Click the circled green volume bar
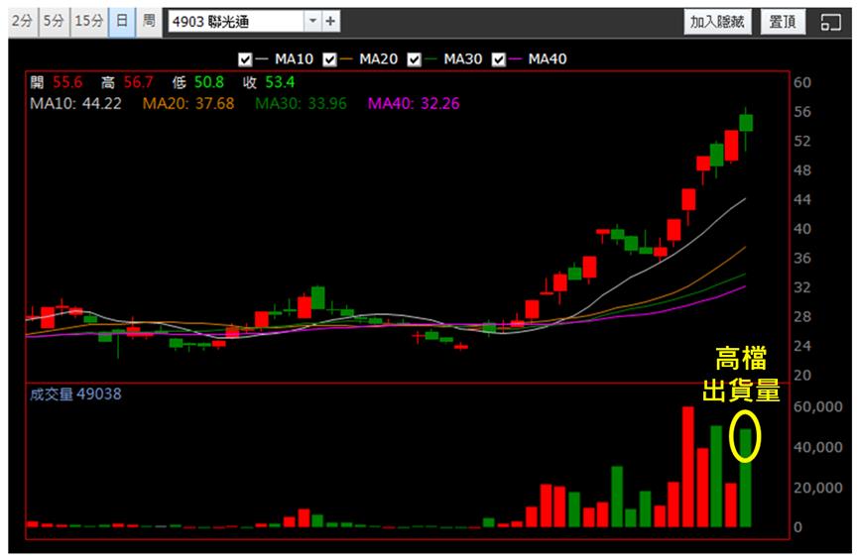This screenshot has height=558, width=858. (x=746, y=478)
